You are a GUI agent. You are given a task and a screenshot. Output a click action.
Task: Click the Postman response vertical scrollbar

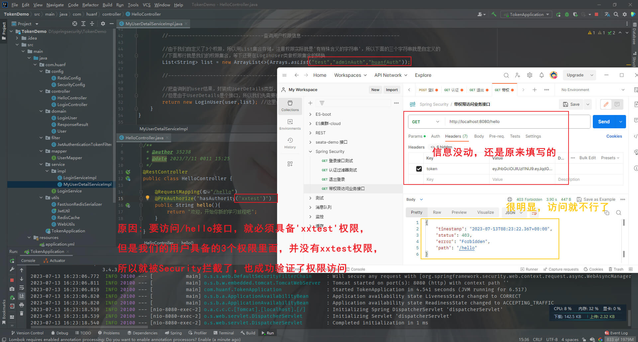(624, 239)
